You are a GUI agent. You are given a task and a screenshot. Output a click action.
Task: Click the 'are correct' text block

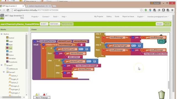(x=74, y=57)
